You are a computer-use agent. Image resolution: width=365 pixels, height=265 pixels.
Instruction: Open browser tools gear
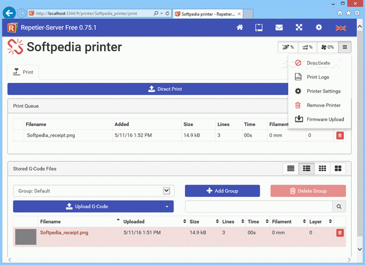357,13
